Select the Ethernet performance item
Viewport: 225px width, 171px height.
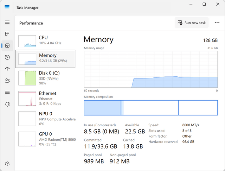pos(45,99)
